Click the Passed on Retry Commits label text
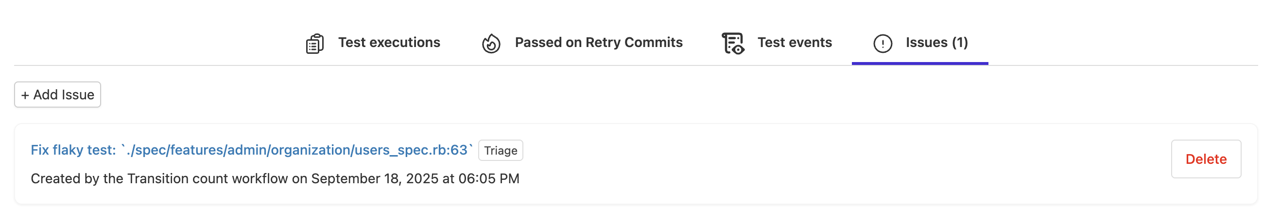 (x=598, y=43)
